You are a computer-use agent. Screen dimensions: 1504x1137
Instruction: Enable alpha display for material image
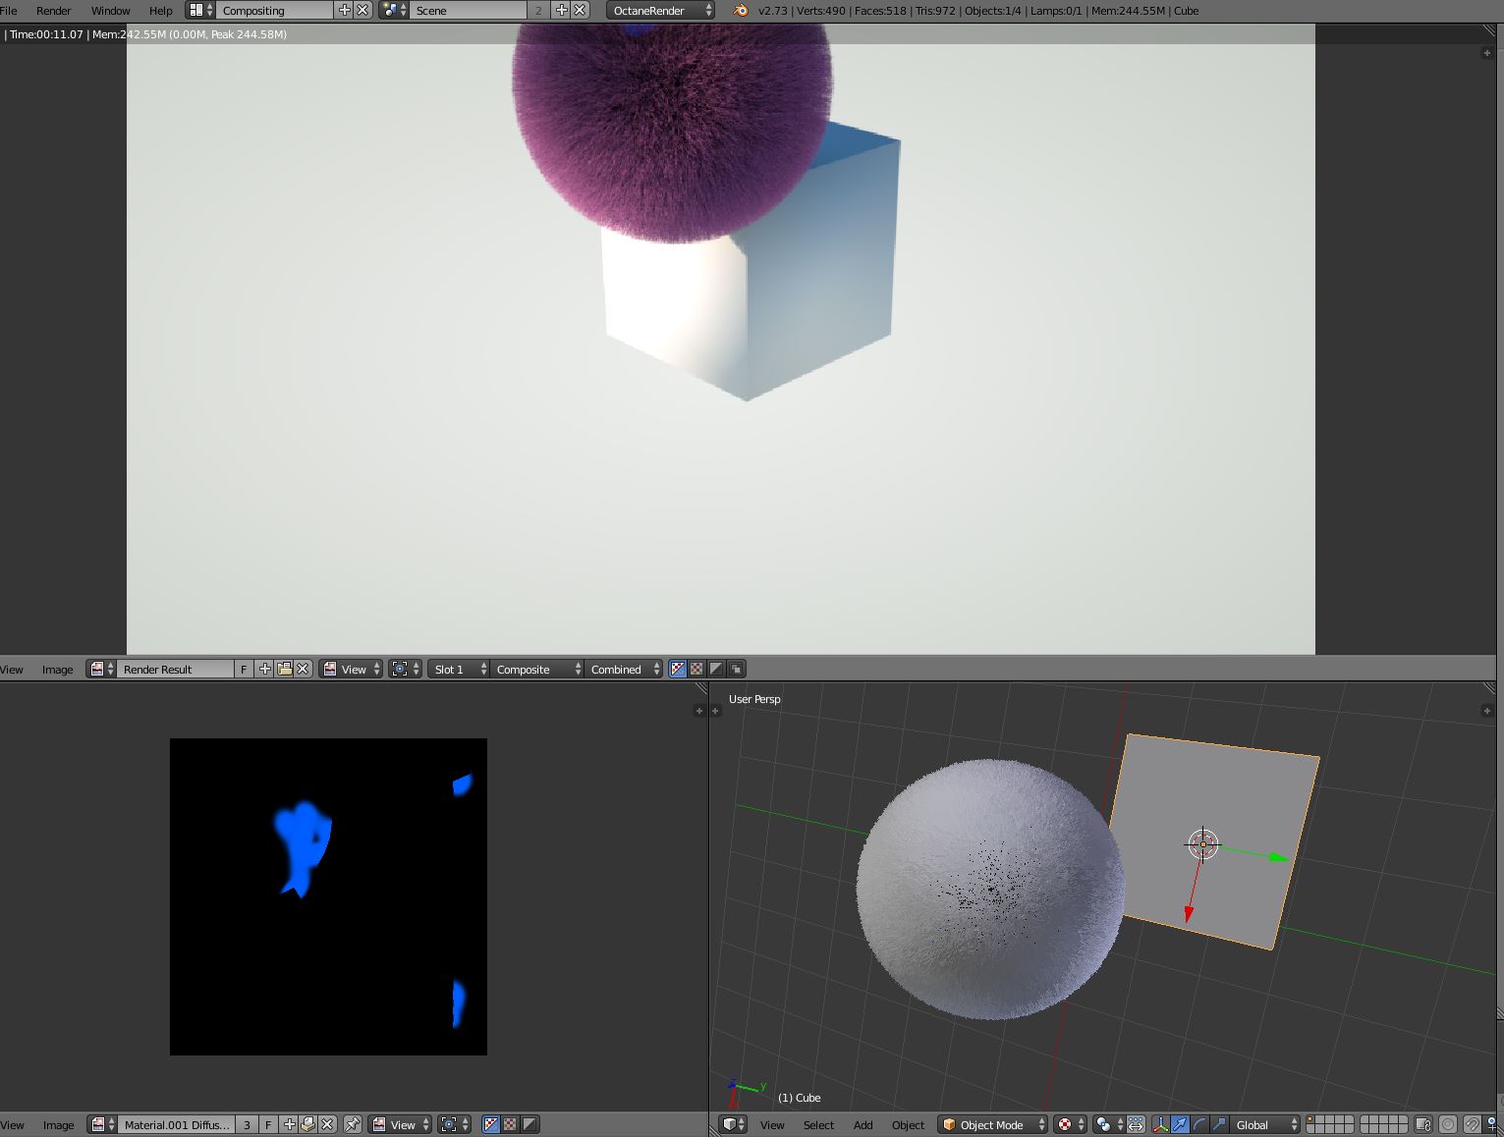click(529, 1124)
